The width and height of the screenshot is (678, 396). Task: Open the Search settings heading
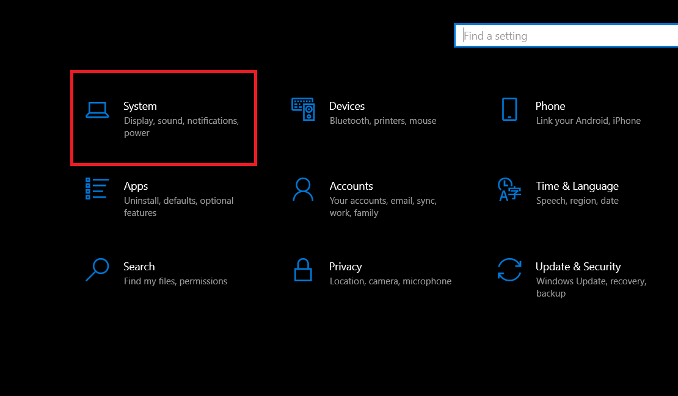click(139, 267)
